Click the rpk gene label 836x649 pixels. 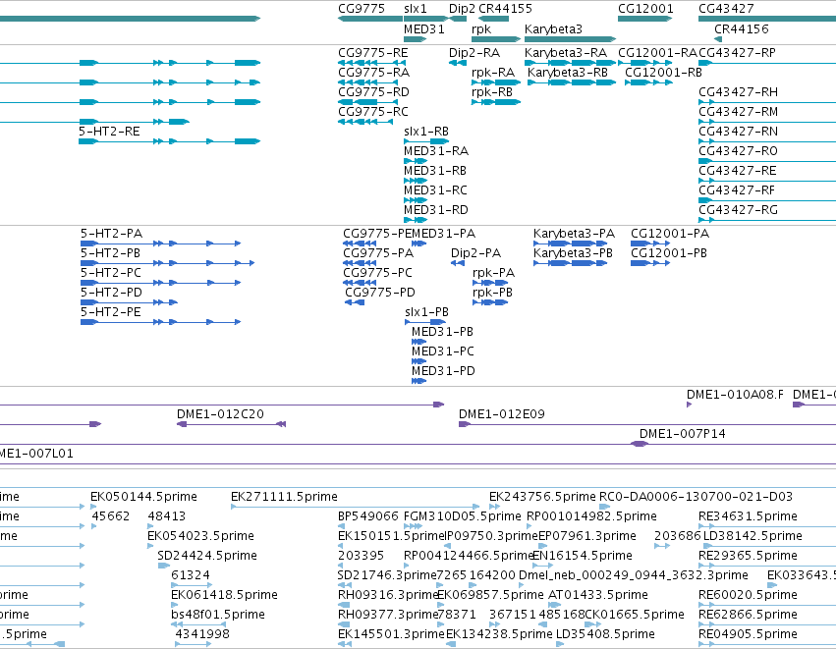coord(481,29)
